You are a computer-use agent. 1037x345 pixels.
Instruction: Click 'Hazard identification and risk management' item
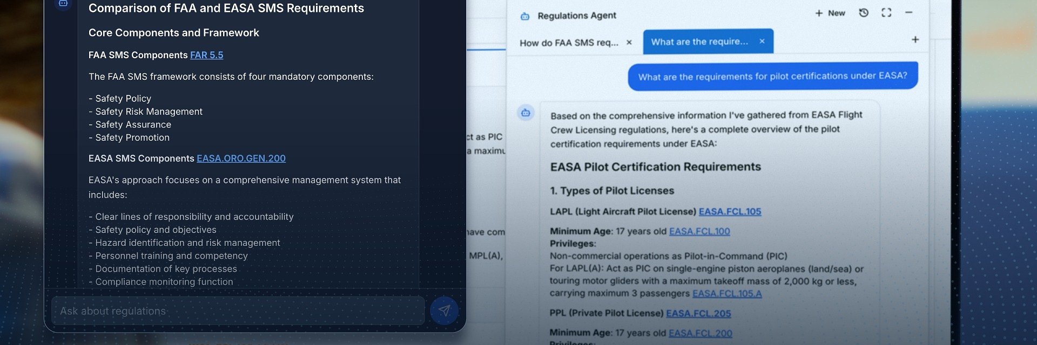pyautogui.click(x=185, y=243)
